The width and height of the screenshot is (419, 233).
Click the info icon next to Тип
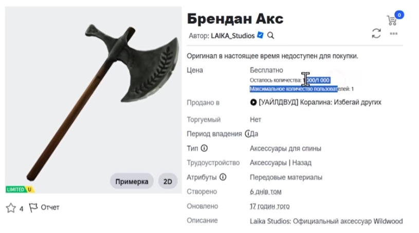pos(204,148)
